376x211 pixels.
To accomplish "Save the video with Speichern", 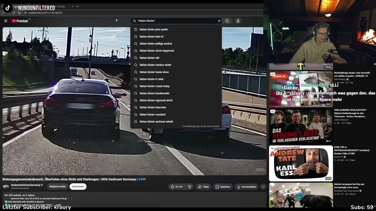I will (223, 187).
